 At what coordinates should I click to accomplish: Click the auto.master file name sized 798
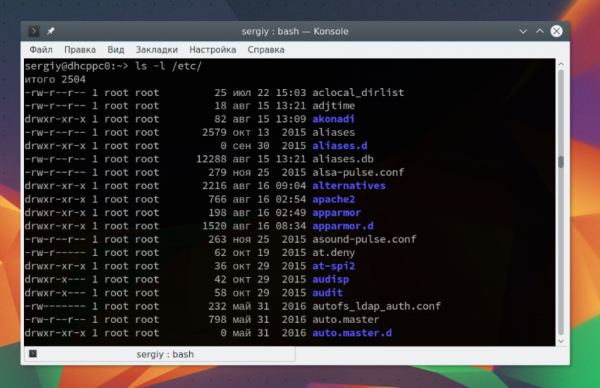point(346,320)
